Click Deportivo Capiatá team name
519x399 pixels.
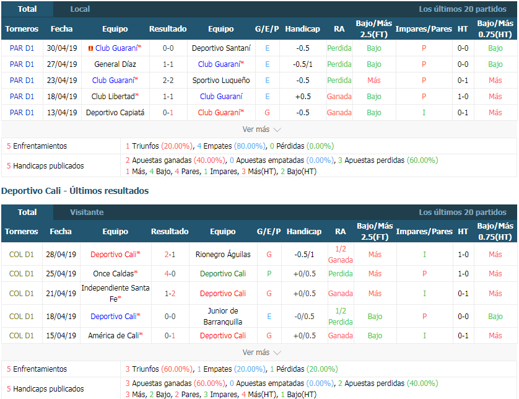115,113
